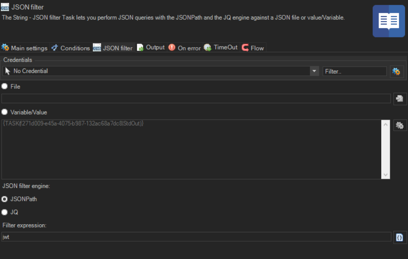
Task: Click the curly braces expression icon
Action: coord(400,237)
